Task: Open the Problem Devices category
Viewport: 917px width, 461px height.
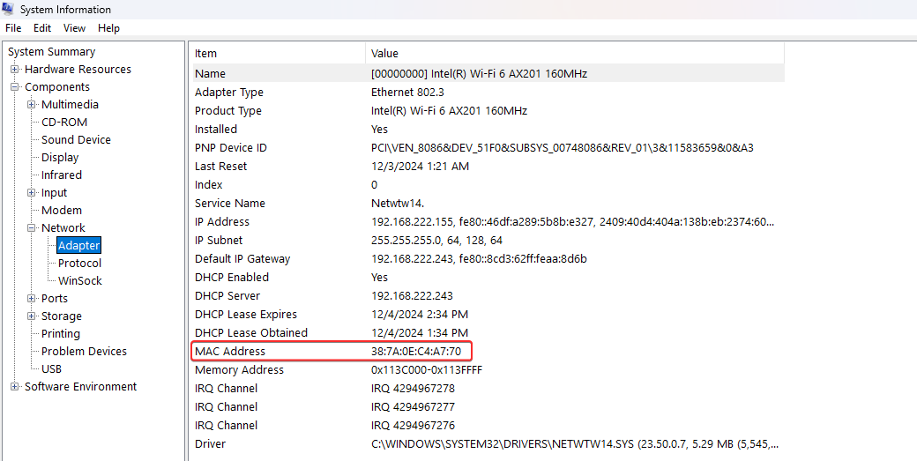Action: point(84,352)
